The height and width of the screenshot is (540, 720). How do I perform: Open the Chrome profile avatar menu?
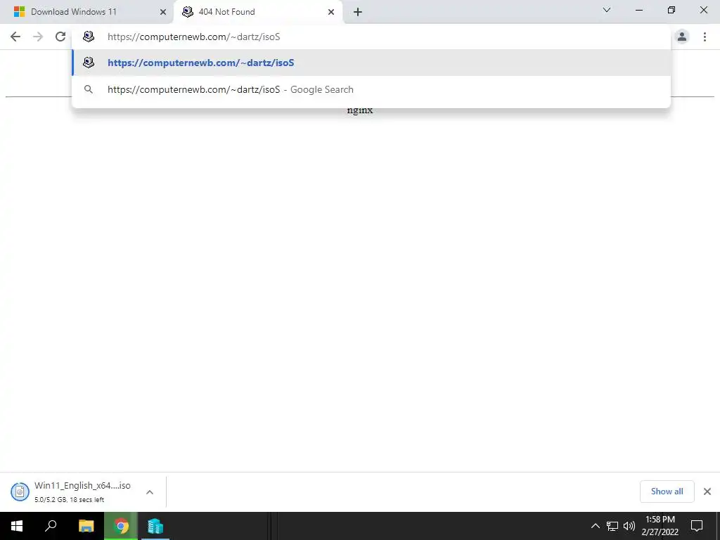click(682, 37)
